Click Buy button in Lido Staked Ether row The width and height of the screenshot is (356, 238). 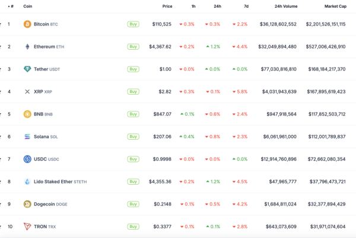133,182
